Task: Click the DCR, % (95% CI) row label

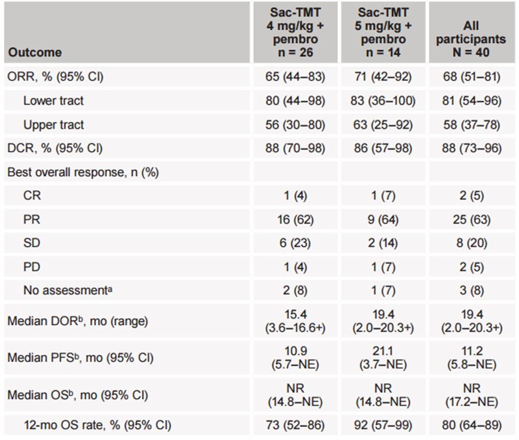Action: [x=55, y=148]
